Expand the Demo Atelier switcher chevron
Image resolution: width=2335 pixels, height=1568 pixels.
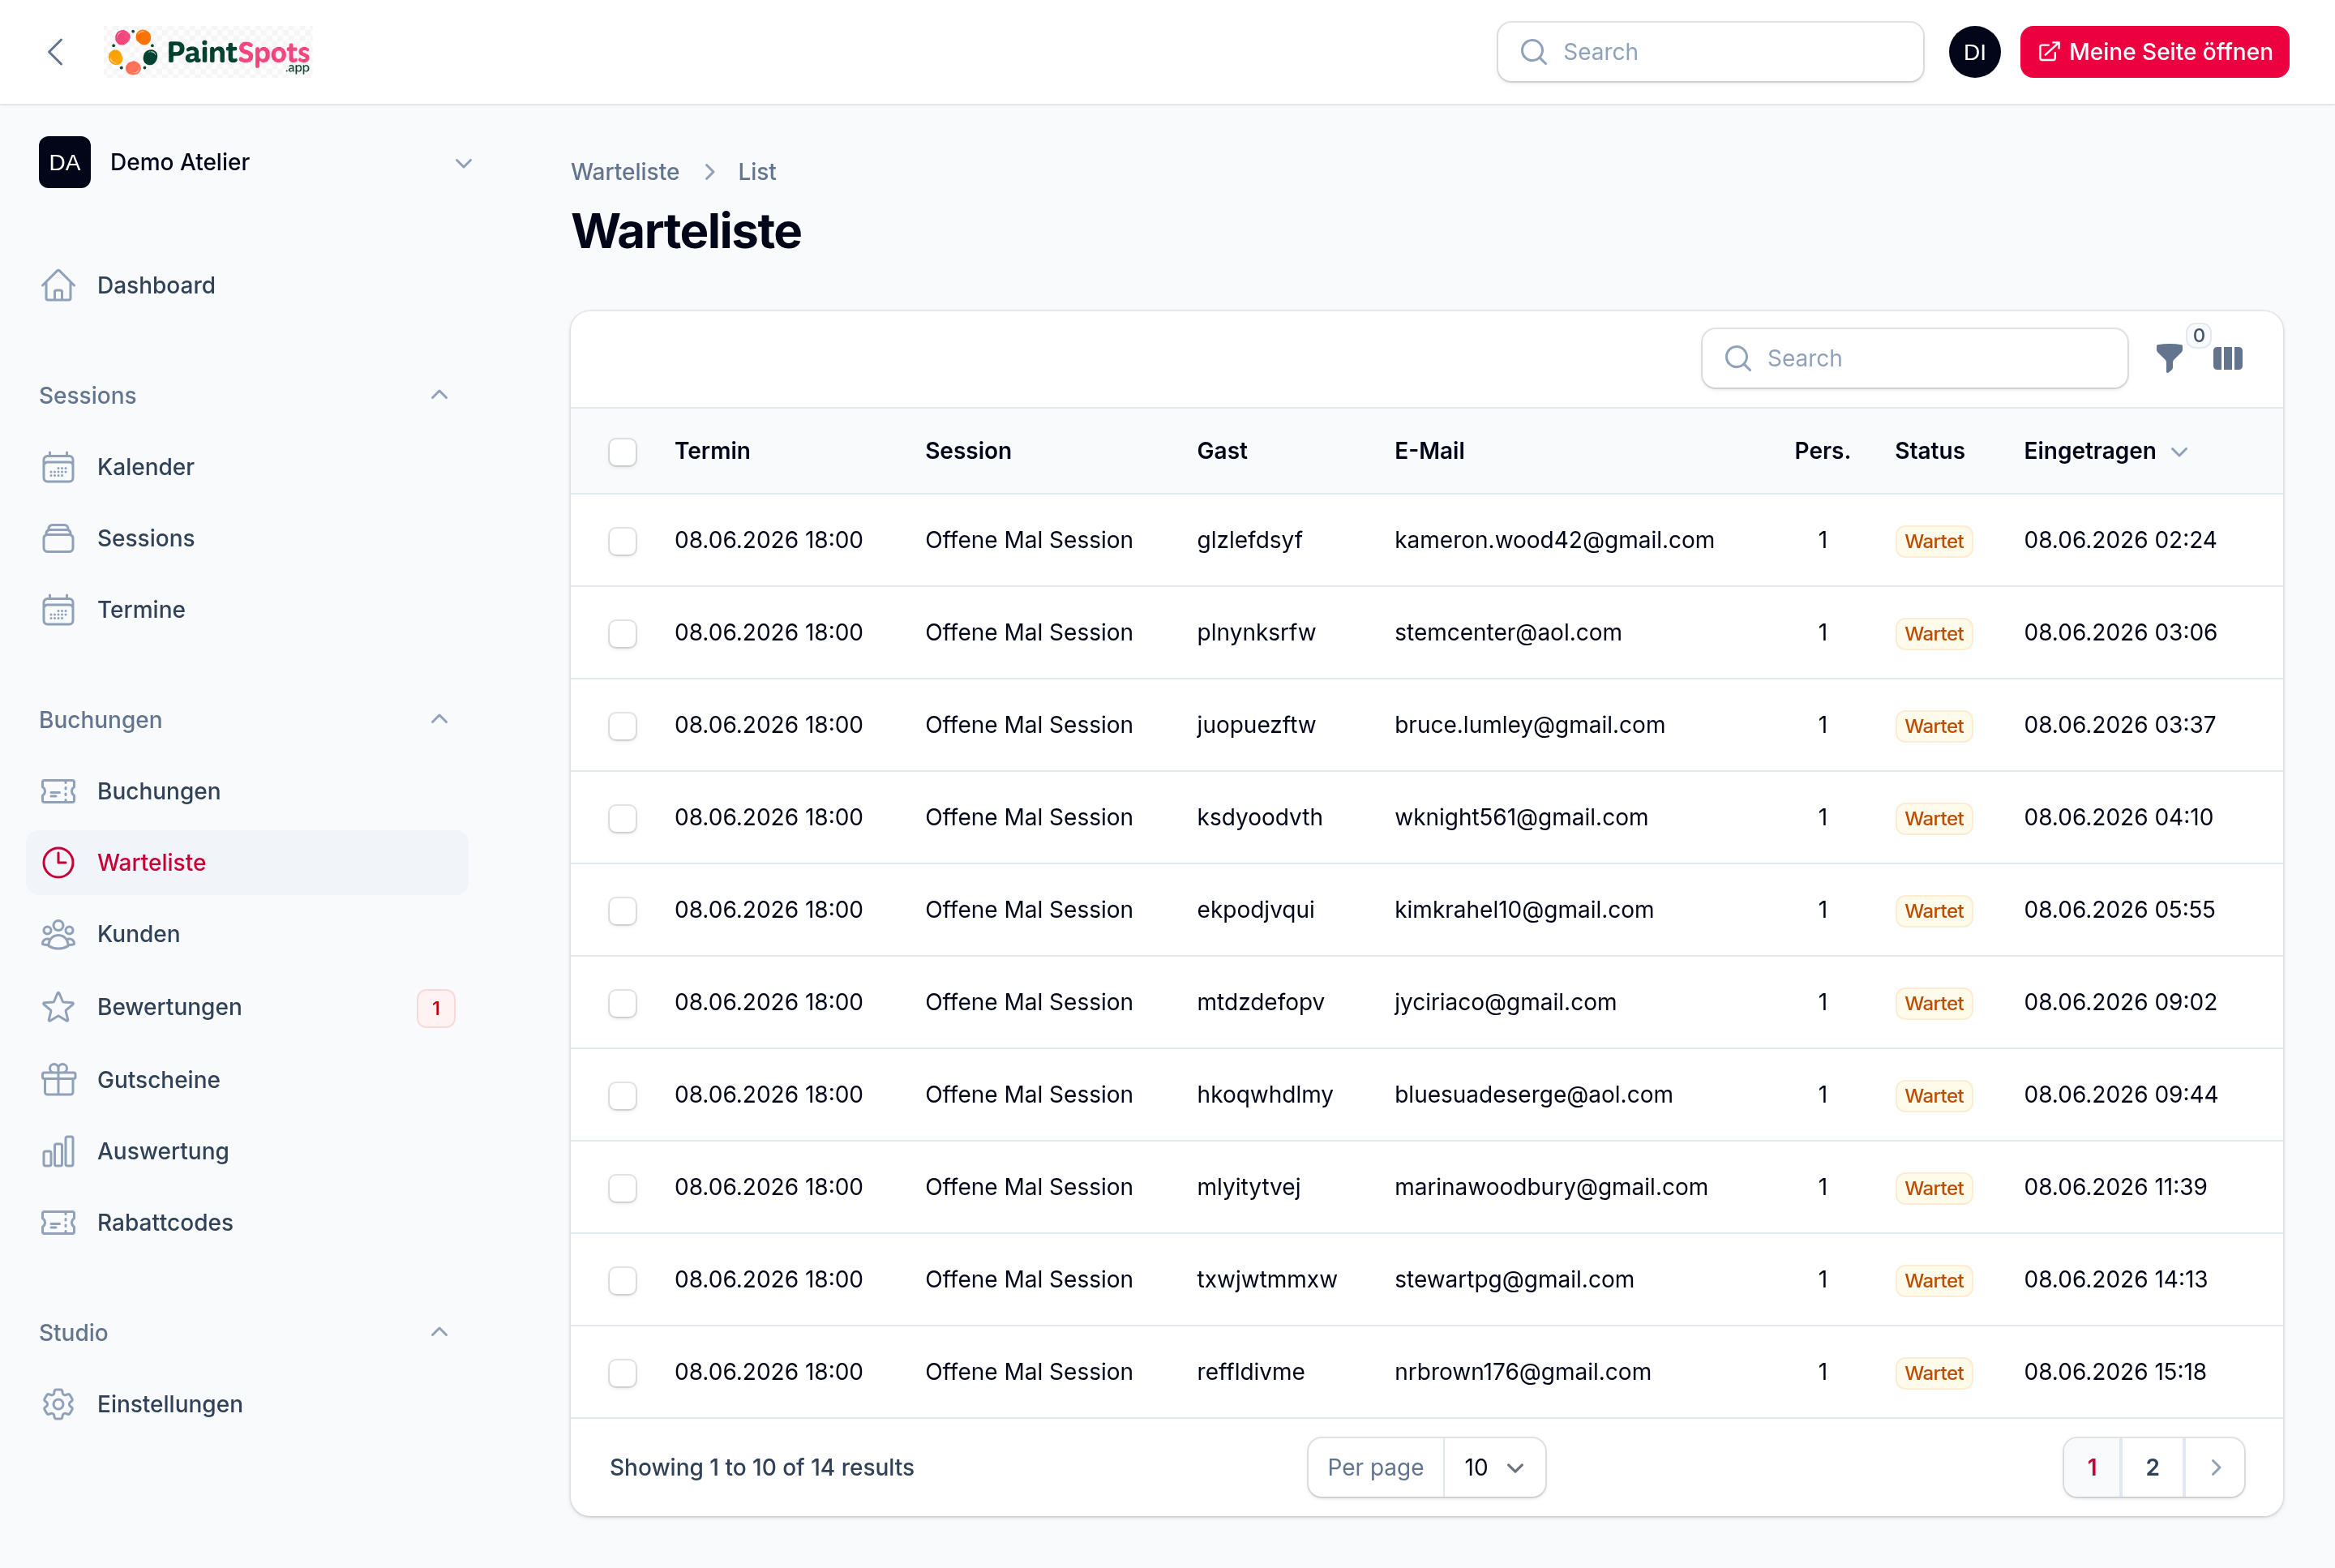click(x=463, y=163)
